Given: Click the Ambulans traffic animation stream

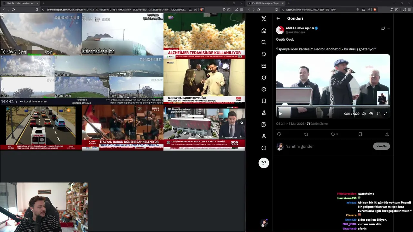Looking at the screenshot, I should [41, 128].
